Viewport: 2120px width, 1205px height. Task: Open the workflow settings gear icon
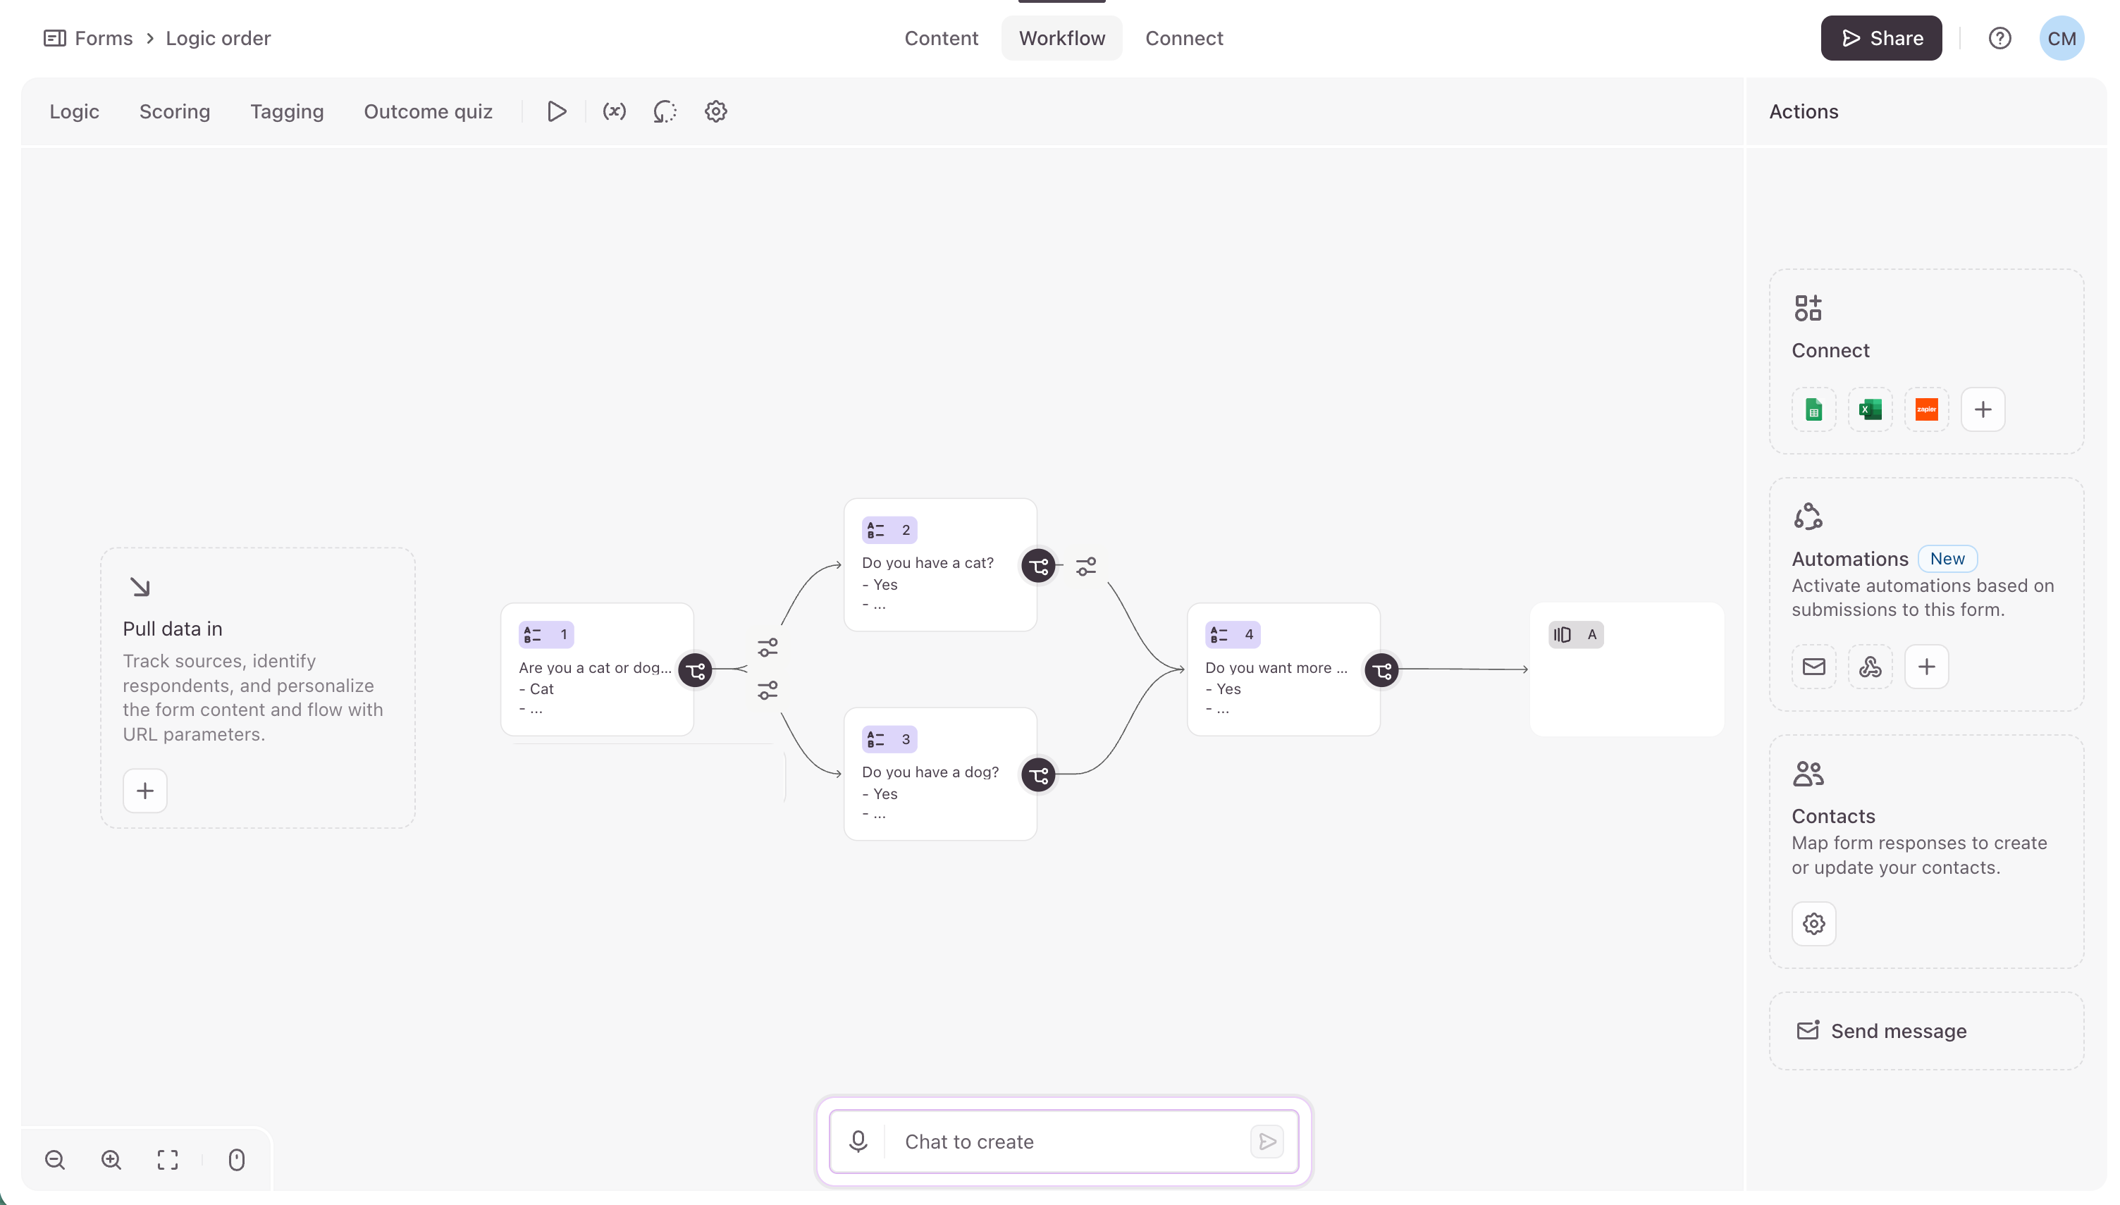coord(716,112)
